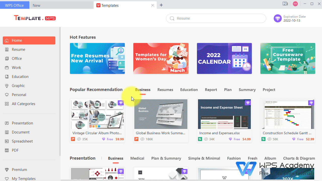The height and width of the screenshot is (181, 322).
Task: Click spreadsheet type icon under Income and Expenses
Action: tap(200, 139)
